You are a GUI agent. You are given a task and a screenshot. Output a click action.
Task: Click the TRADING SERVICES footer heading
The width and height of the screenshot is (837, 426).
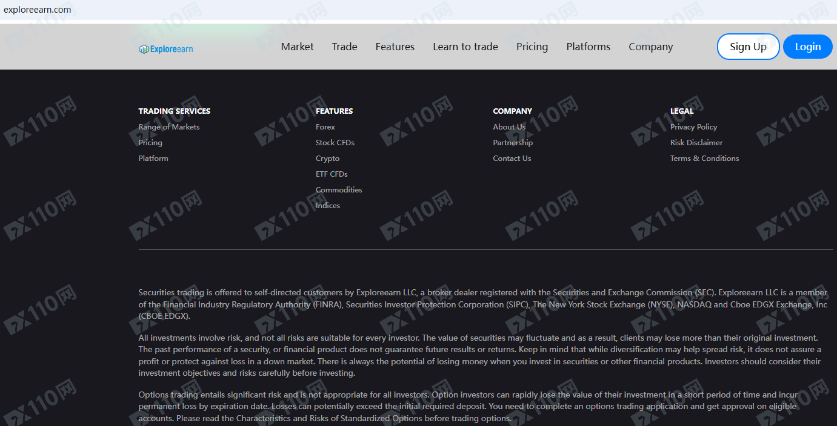(x=175, y=111)
